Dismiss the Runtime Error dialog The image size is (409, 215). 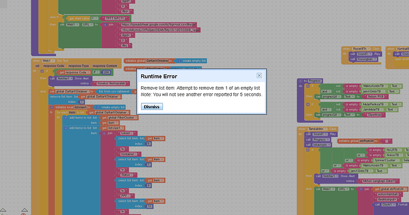tap(152, 106)
